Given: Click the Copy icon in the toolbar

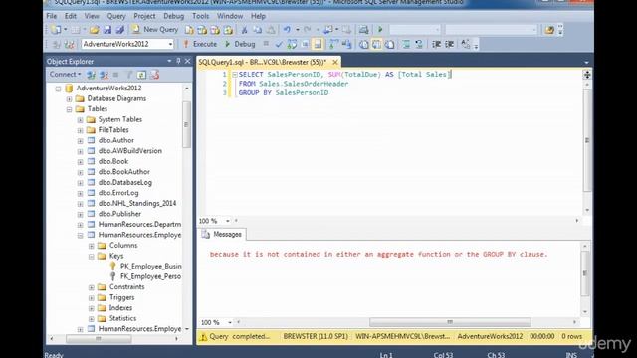Looking at the screenshot, I should coord(257,30).
